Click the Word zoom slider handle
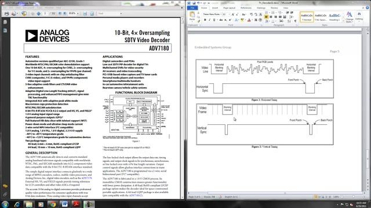This screenshot has width=371, height=208. 354,196
